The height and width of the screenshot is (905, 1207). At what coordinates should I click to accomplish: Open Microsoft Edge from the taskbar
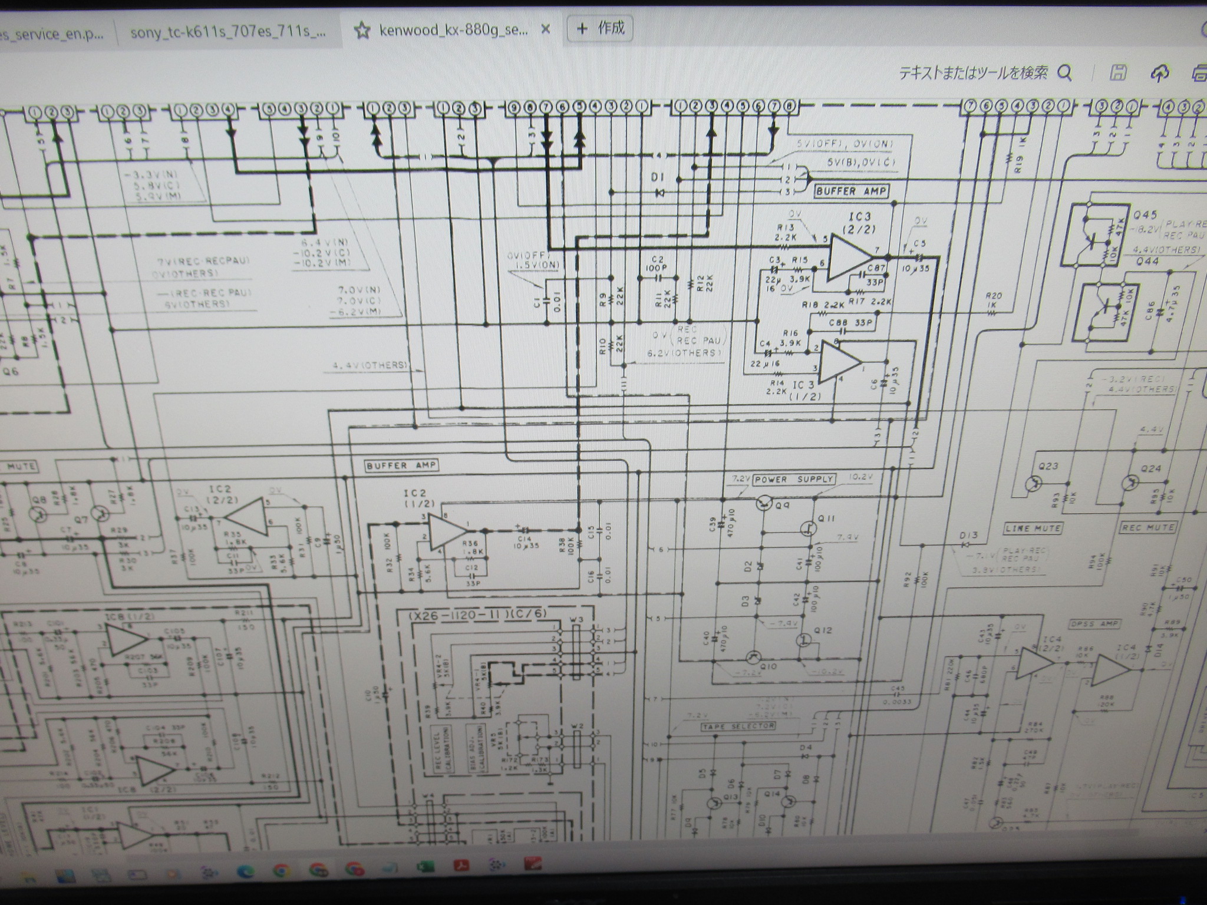pyautogui.click(x=246, y=871)
